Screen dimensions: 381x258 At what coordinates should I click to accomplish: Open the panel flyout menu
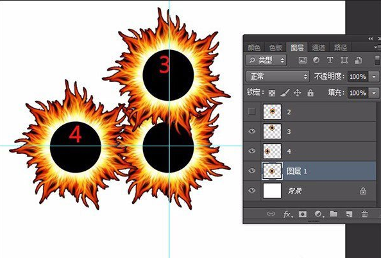tap(378, 47)
